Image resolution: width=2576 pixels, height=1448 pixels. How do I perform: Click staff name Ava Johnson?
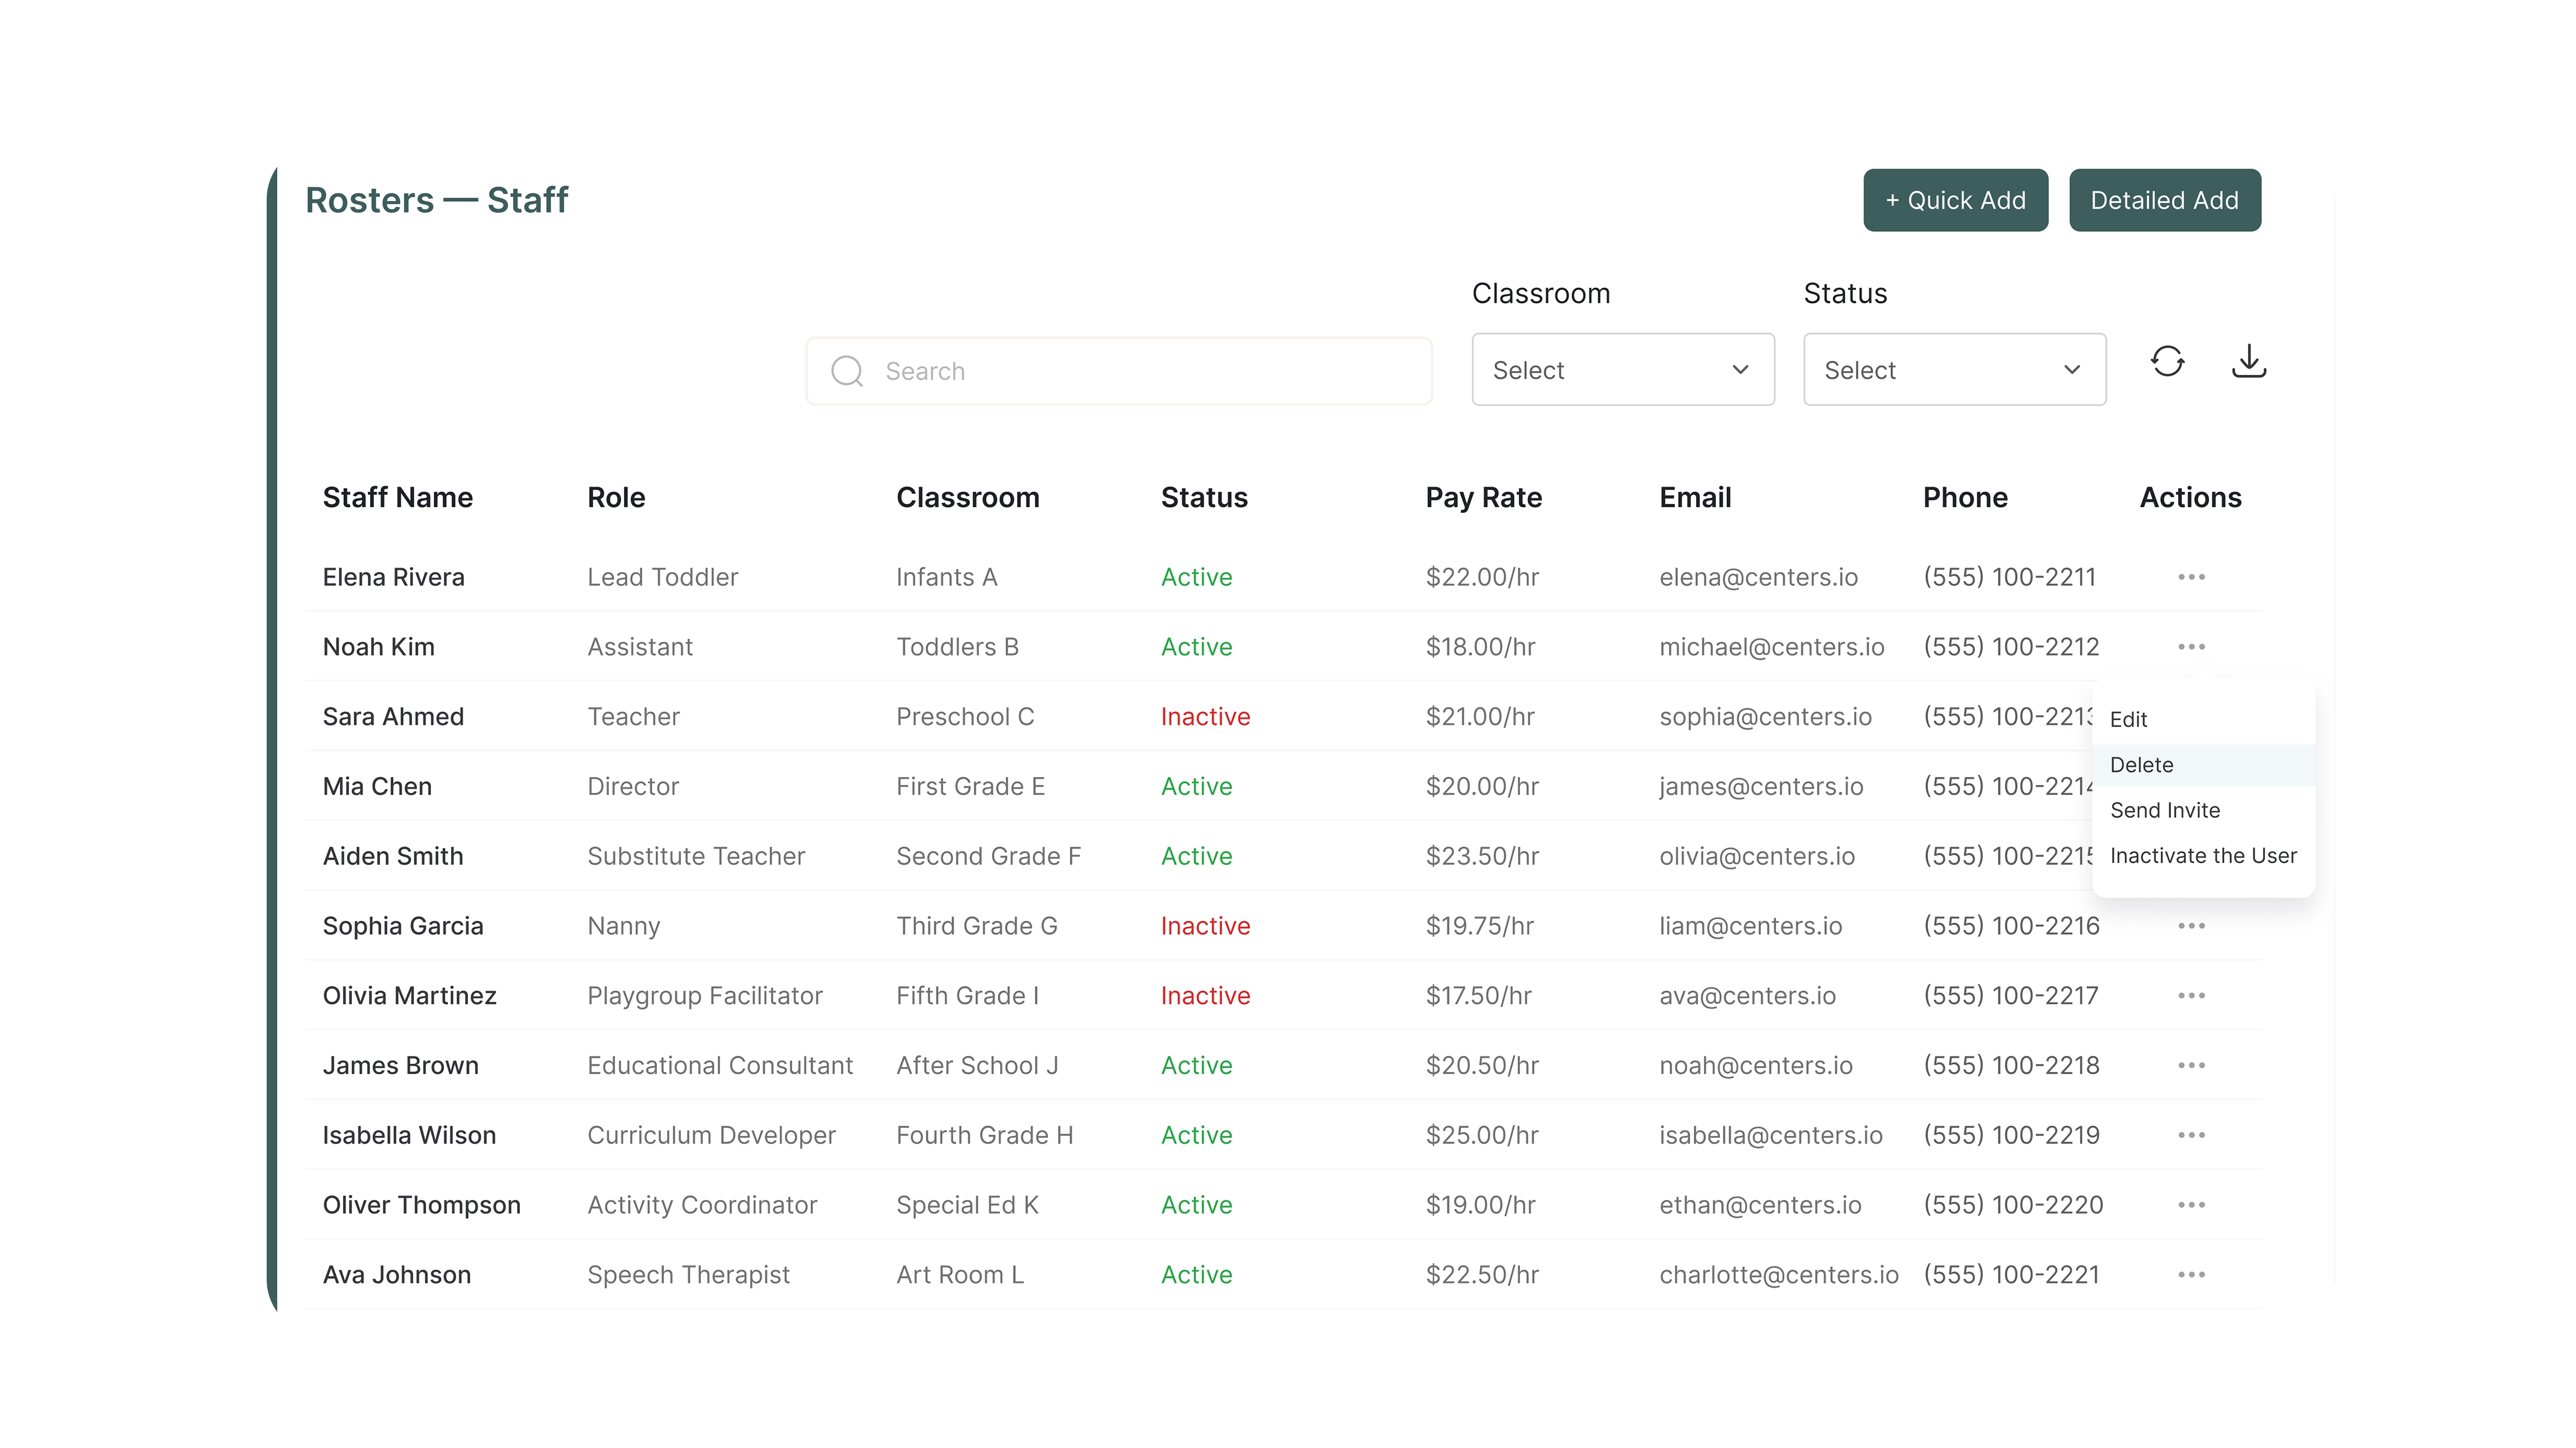(396, 1276)
